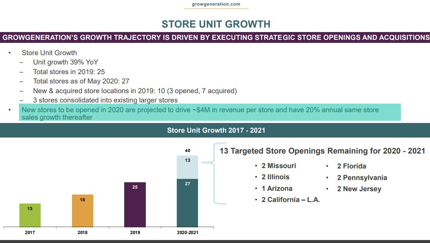Open the growgeneration.com link
Viewport: 430px width, 243px height.
pyautogui.click(x=216, y=4)
